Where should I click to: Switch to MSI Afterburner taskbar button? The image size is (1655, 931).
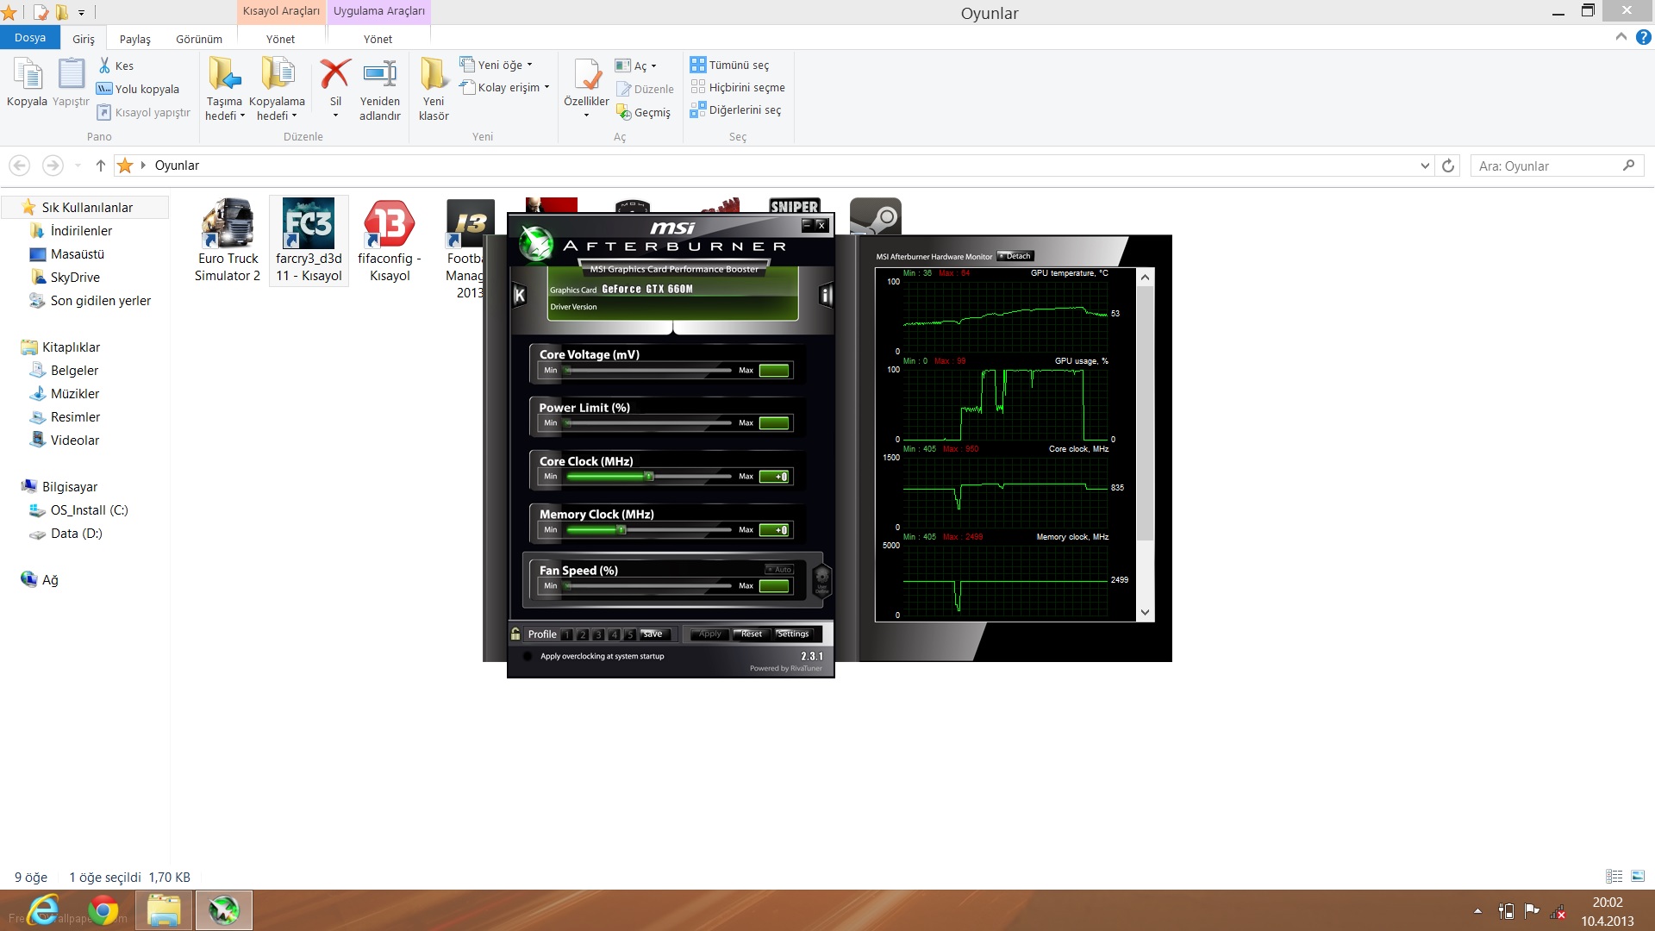pos(224,910)
